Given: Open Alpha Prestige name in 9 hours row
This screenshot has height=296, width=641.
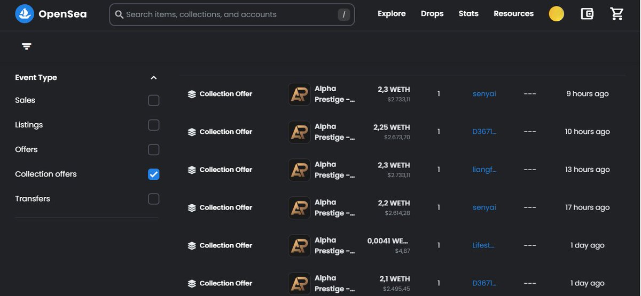Looking at the screenshot, I should pyautogui.click(x=335, y=94).
